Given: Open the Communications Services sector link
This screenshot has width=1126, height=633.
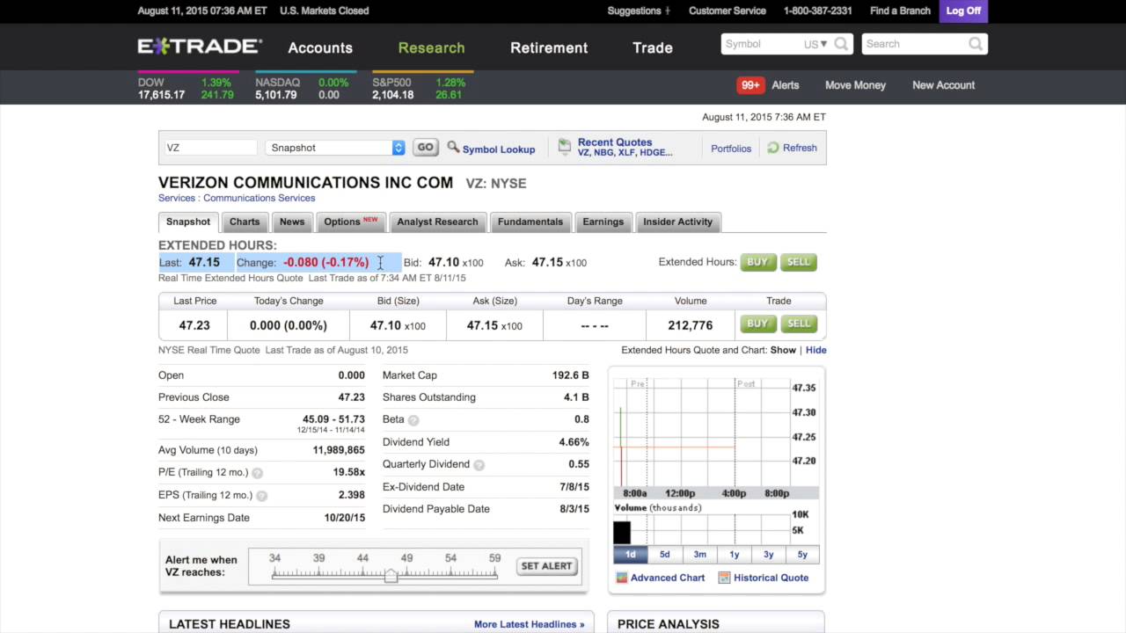Looking at the screenshot, I should (x=259, y=198).
